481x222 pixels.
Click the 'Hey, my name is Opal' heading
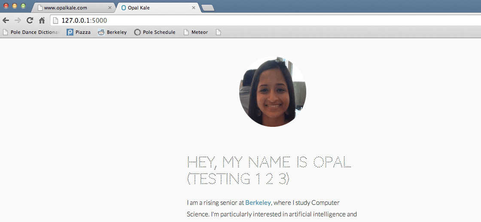coord(269,170)
